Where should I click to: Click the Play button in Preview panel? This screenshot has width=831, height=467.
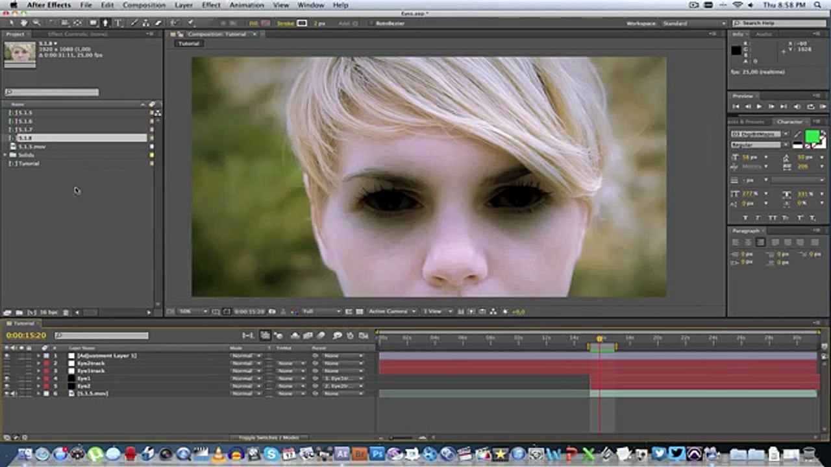coord(759,106)
